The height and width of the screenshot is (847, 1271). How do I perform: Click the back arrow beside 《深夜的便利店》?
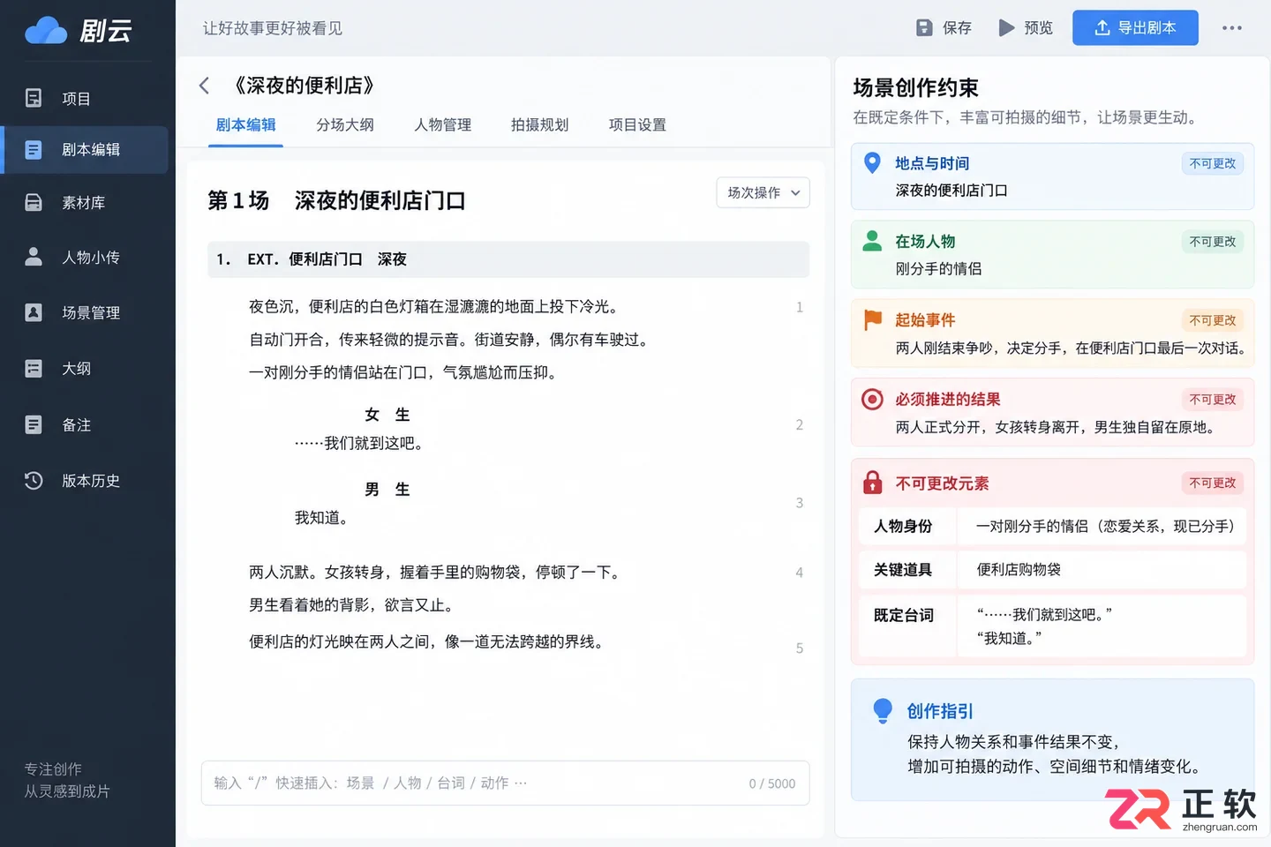click(x=204, y=86)
